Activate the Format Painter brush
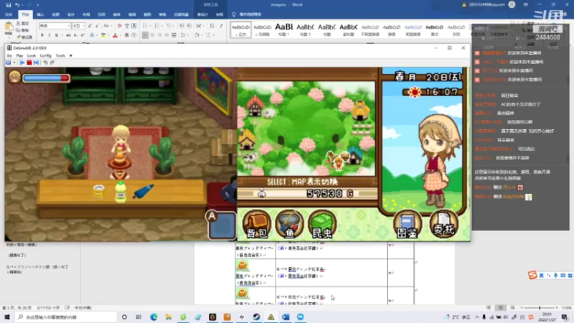This screenshot has height=323, width=574. coord(19,37)
